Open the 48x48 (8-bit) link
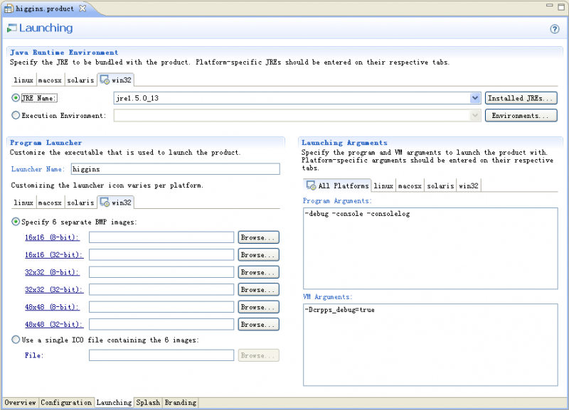 point(52,307)
